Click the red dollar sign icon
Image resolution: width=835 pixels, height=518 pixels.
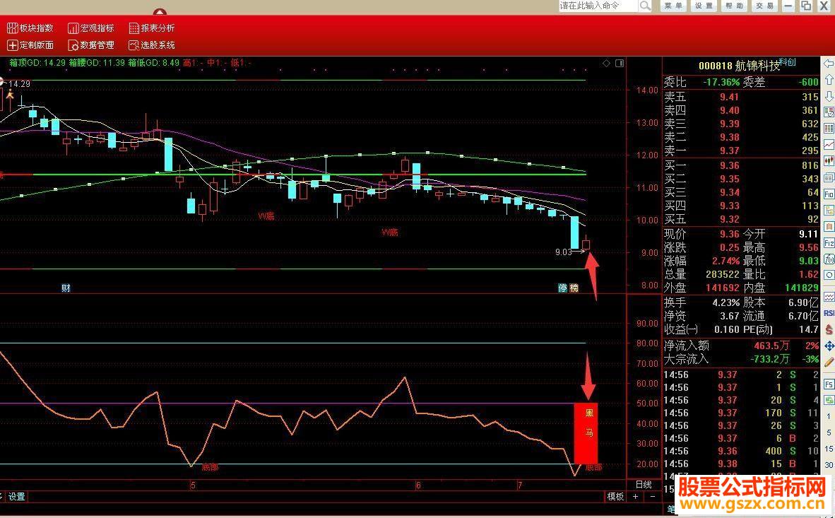pos(829,330)
